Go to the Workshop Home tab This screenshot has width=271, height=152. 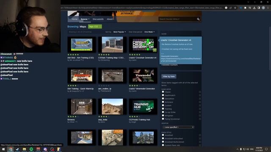click(75, 19)
